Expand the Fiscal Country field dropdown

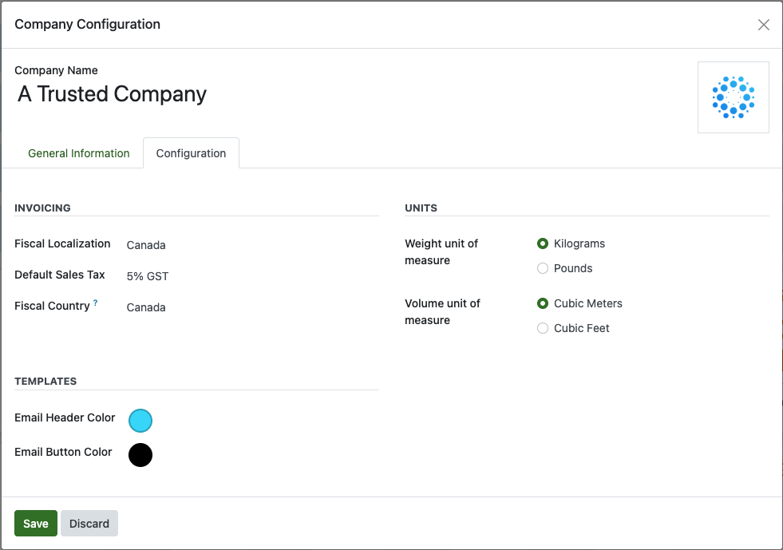146,307
